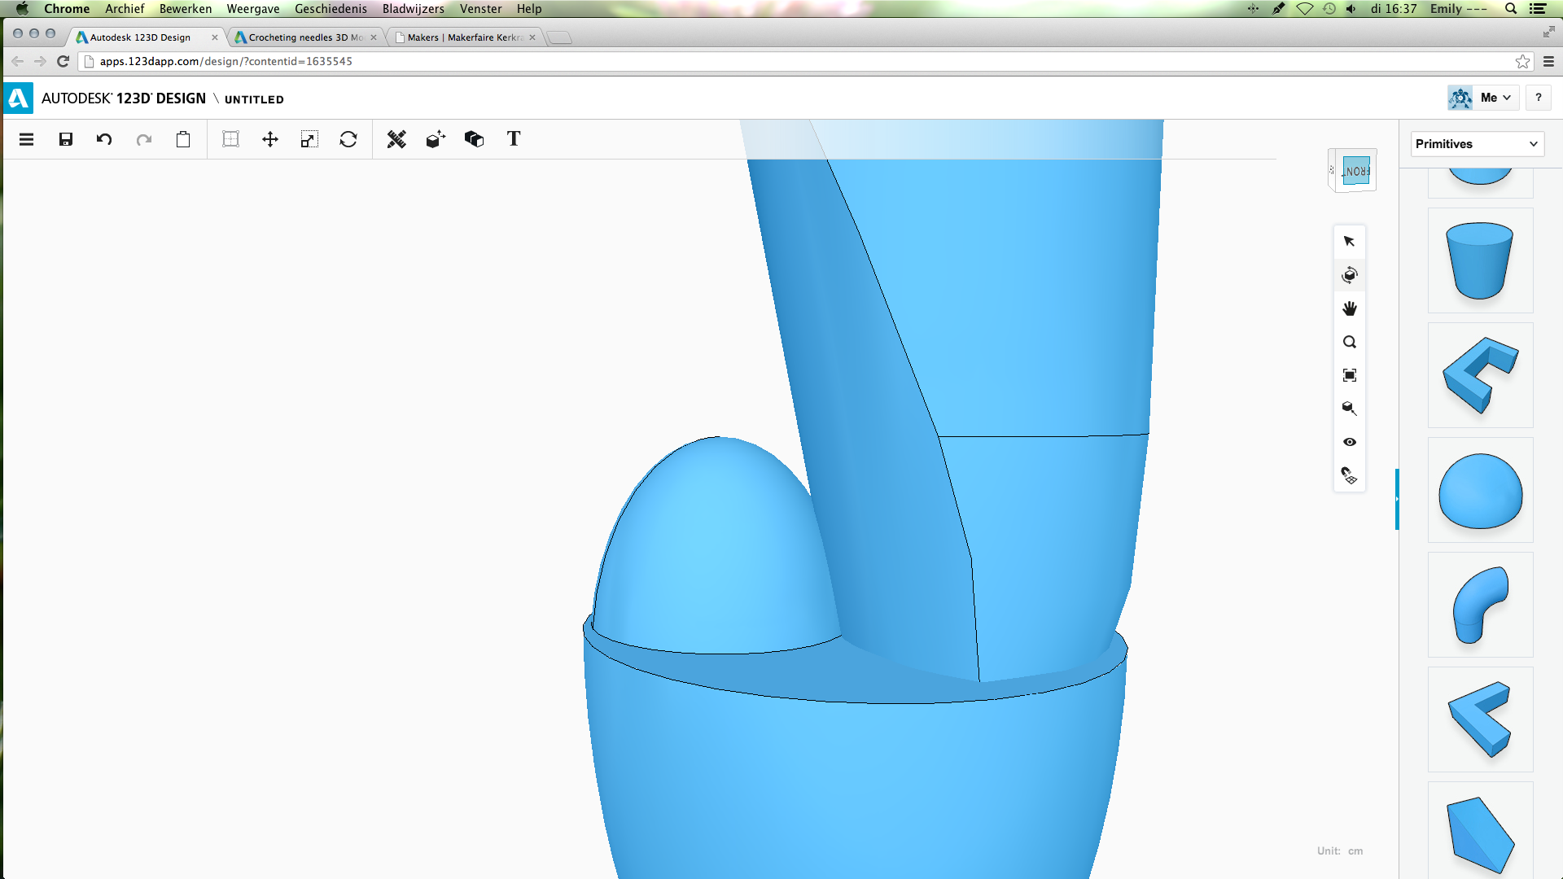Open the Sketch tool icon
This screenshot has width=1563, height=879.
pyautogui.click(x=396, y=139)
